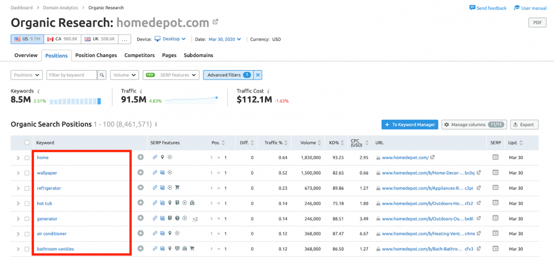Open SERP snapshot icon for refrigerator row
Screen dimensions: 554x257
point(495,188)
